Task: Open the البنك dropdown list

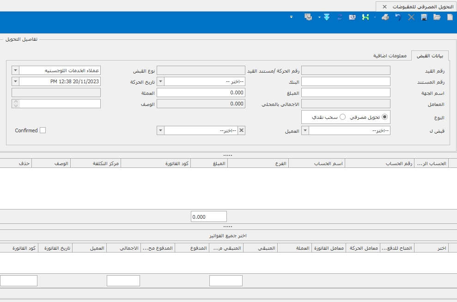Action: pos(160,81)
